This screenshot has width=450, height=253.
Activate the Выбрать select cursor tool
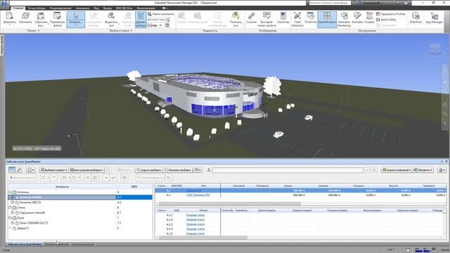click(x=76, y=19)
